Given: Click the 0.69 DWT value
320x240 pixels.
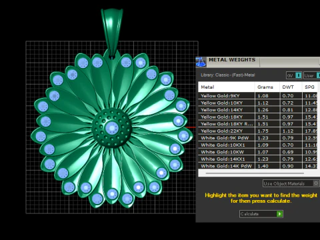Looking at the screenshot, I should 288,152.
